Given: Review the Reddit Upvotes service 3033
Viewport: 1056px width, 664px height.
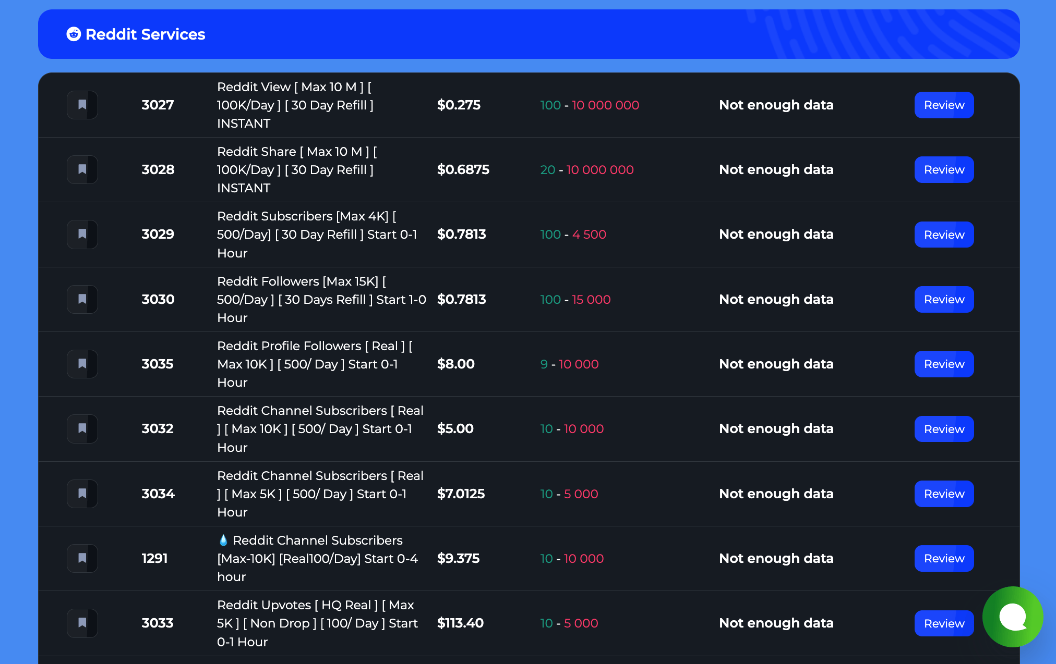Looking at the screenshot, I should point(943,623).
